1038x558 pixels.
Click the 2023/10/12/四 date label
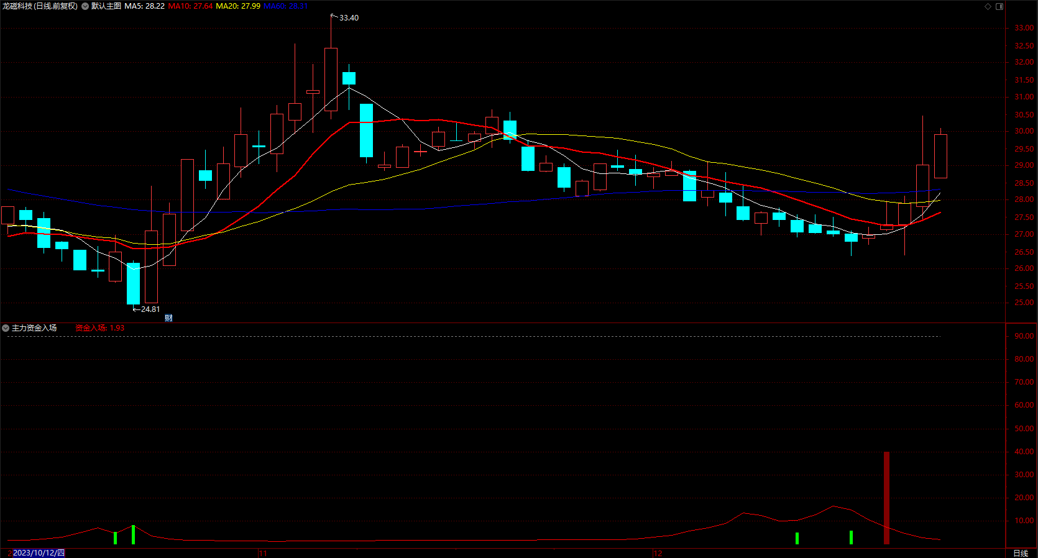tap(39, 553)
